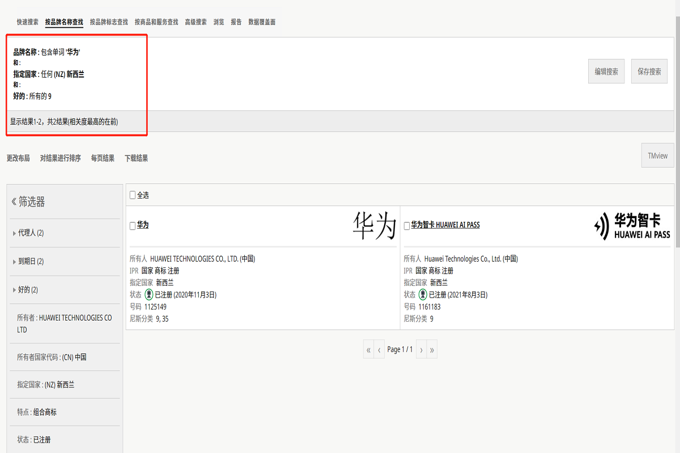Screen dimensions: 680x453
Task: Collapse the 筛选器 panel
Action: point(28,202)
